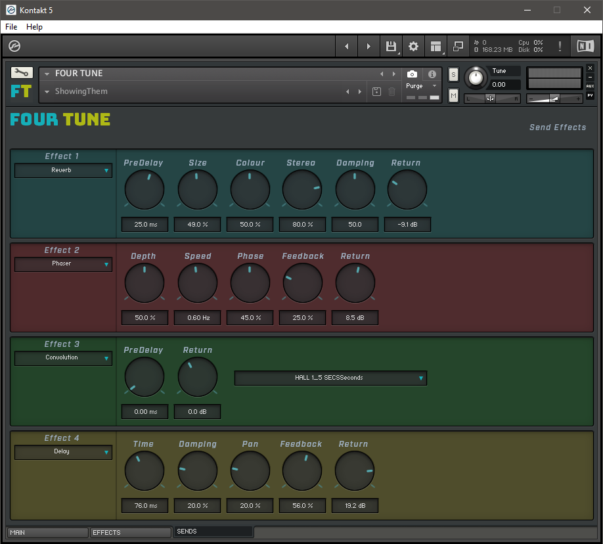
Task: Open the Effect 2 Phaser dropdown
Action: click(63, 264)
